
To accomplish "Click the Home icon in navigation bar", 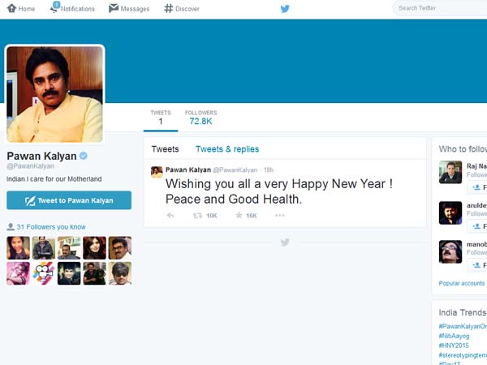I will (11, 9).
